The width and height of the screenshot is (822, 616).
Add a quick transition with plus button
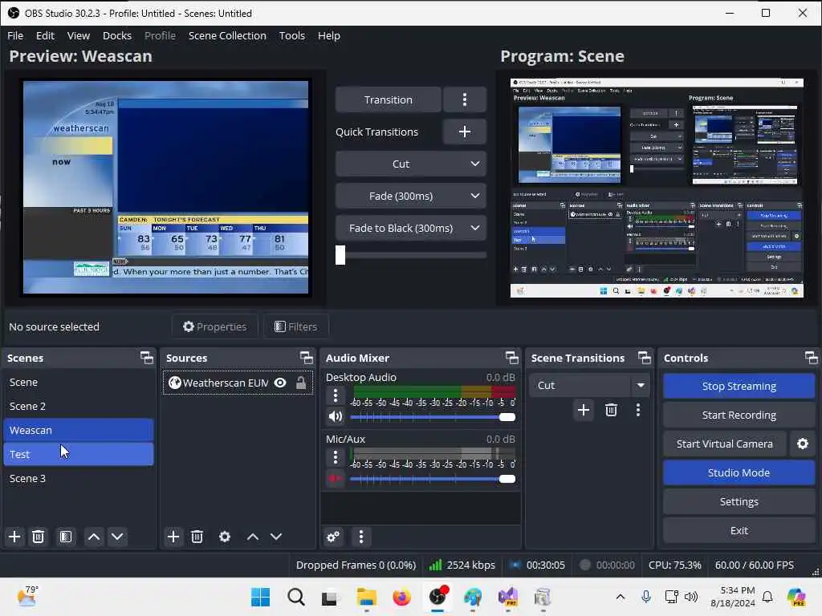[465, 132]
